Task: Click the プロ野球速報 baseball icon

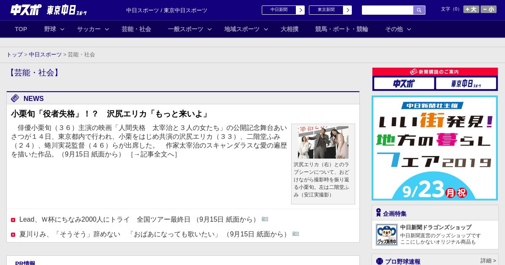Action: [380, 261]
